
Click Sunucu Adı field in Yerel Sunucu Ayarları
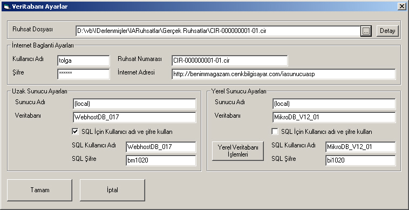[334, 104]
